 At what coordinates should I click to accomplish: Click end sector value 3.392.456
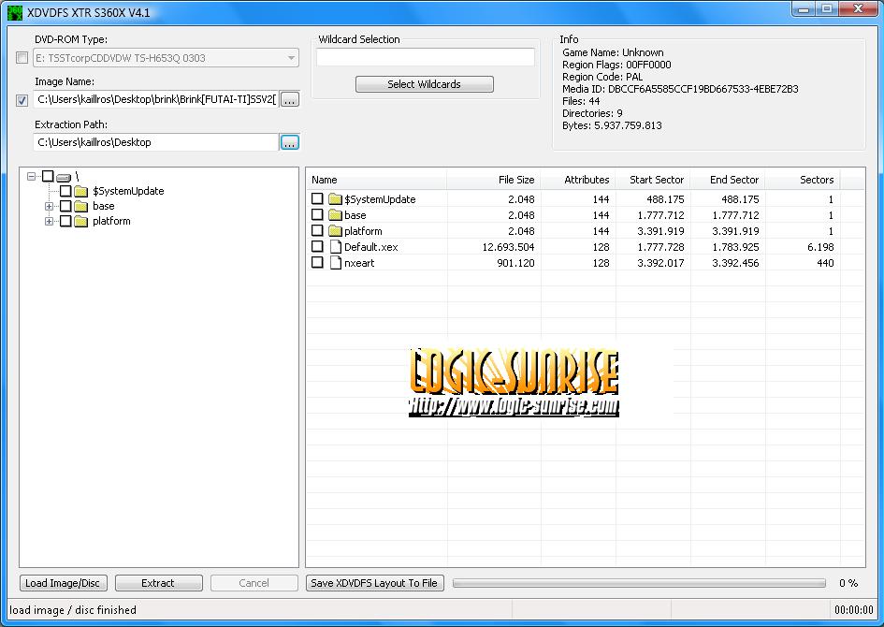click(735, 263)
